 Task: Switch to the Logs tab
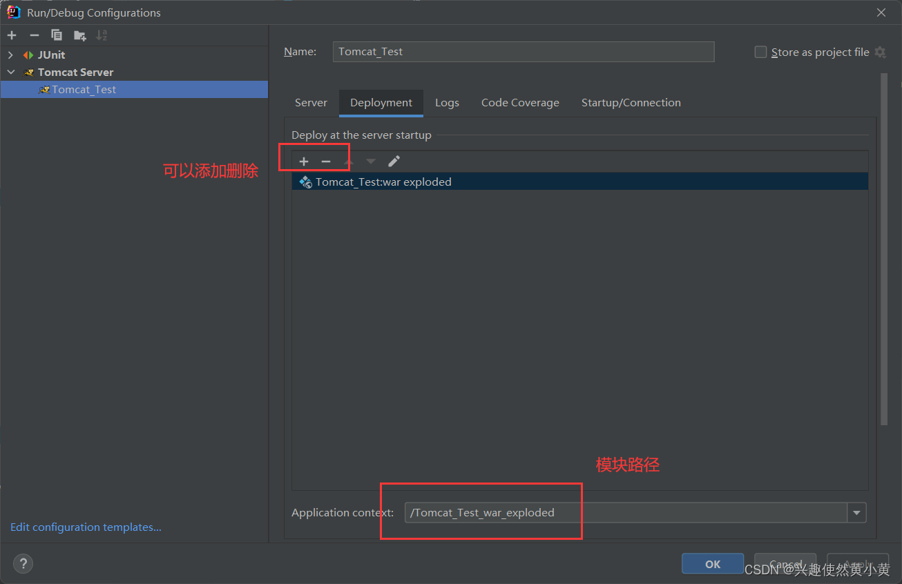[x=447, y=103]
